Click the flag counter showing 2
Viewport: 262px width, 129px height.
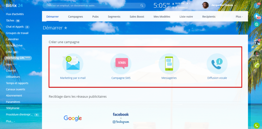tap(188, 4)
